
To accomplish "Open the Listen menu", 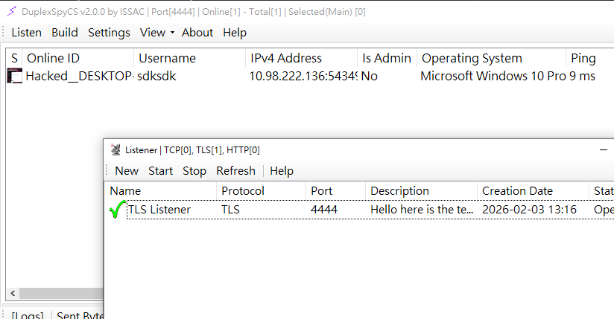I will tap(27, 33).
